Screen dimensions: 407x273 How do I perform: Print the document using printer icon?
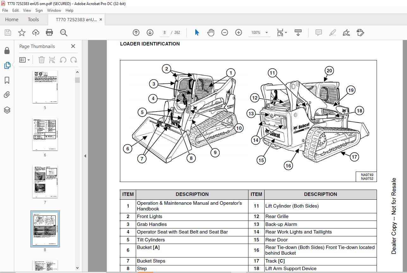coord(49,33)
